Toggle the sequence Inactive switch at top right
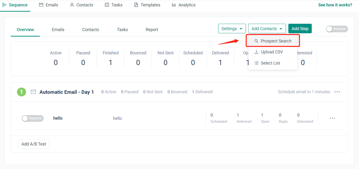Screen dimensions: 359x169 tap(337, 29)
